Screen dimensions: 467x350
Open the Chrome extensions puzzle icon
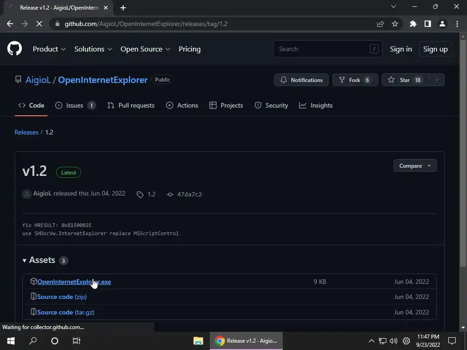click(x=413, y=24)
